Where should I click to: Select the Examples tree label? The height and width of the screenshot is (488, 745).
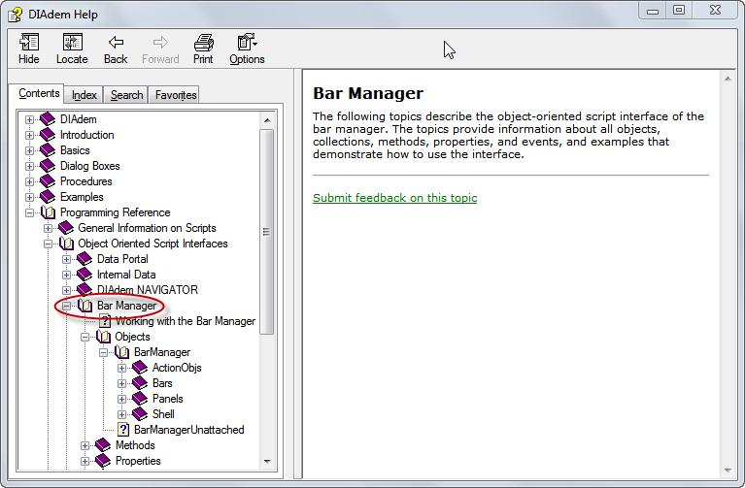pyautogui.click(x=82, y=197)
